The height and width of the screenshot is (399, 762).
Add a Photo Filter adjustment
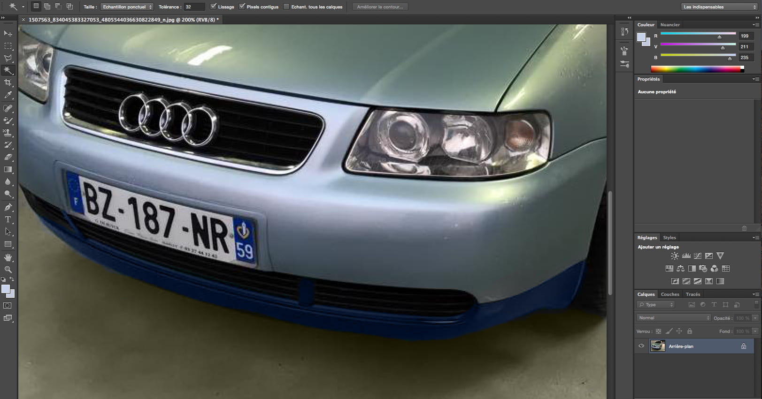(703, 268)
